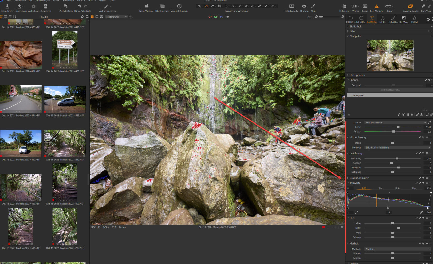Select the erase mask tool in Ebenen

click(x=428, y=115)
